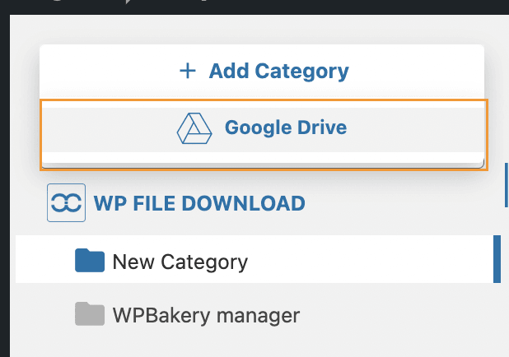
Task: Click the gray WPBakery manager folder icon
Action: point(90,314)
